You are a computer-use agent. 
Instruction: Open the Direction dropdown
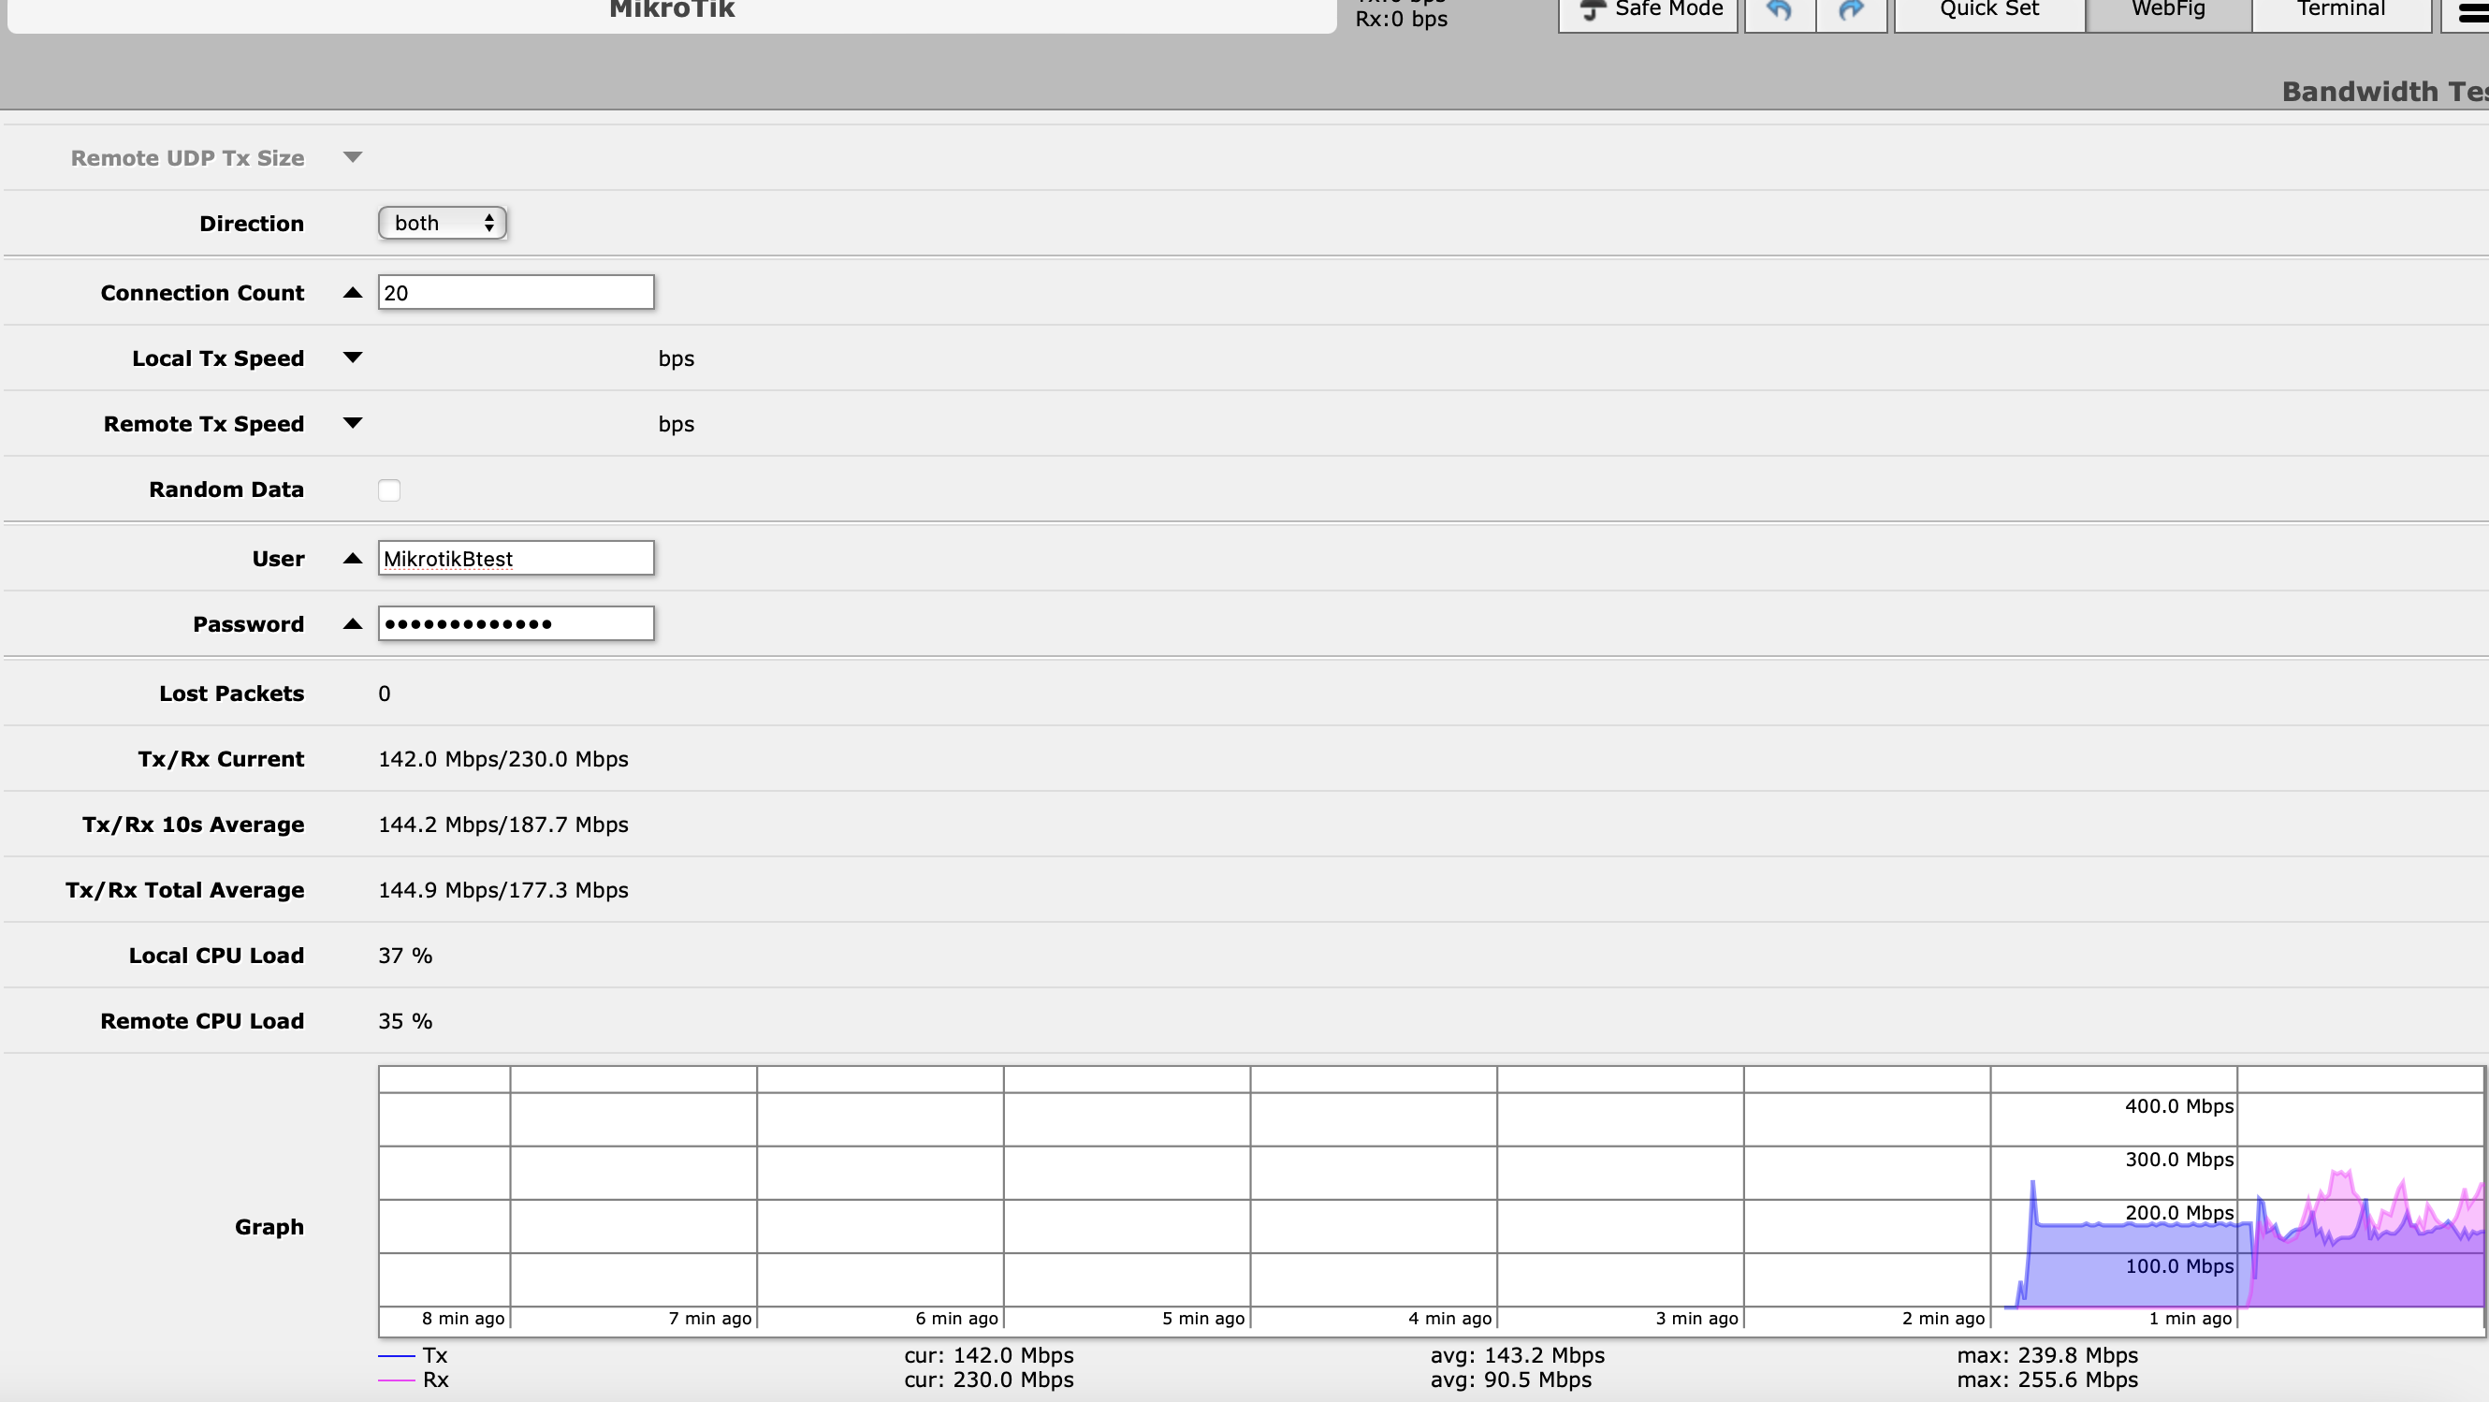tap(442, 223)
